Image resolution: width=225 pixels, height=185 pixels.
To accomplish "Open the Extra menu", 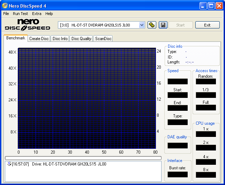I will point(37,14).
